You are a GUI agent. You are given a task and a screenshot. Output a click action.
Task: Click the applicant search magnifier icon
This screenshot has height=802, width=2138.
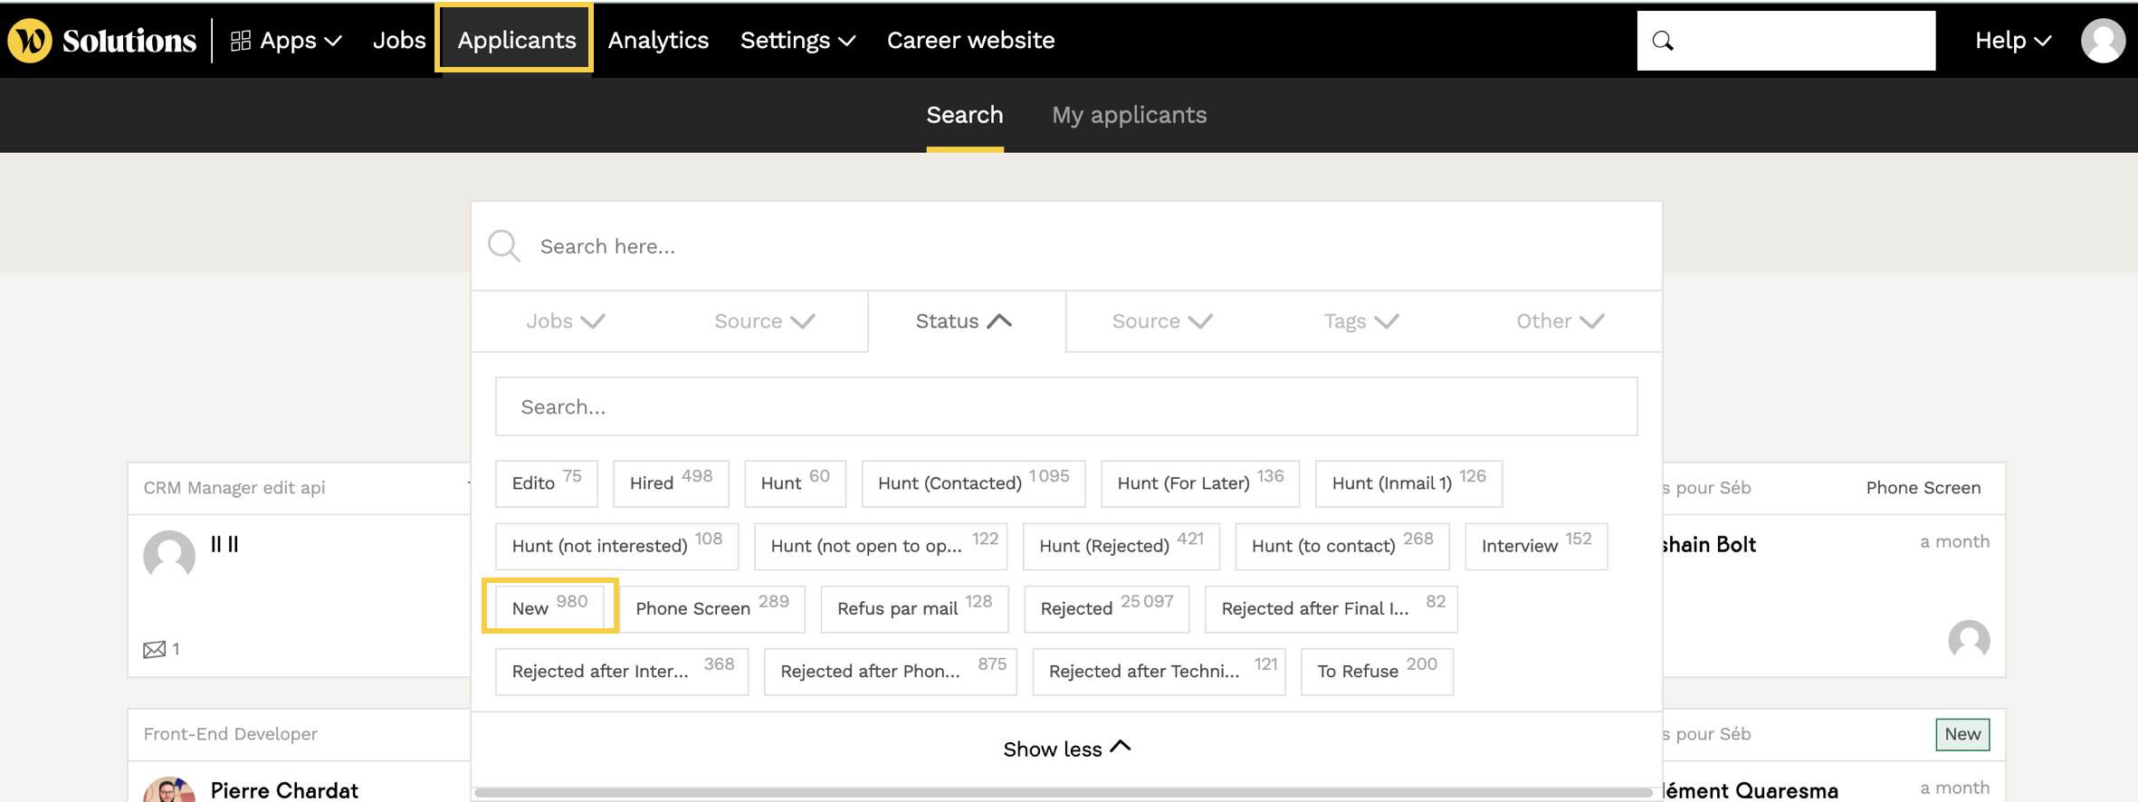tap(504, 246)
